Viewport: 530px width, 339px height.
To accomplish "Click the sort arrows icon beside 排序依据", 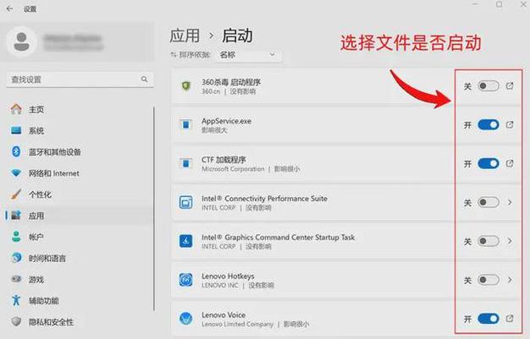I will 174,55.
